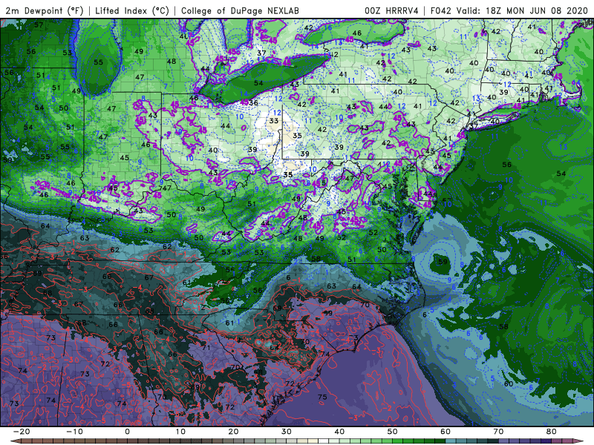Click the "F042" forecast hour text
The image size is (594, 445).
[x=441, y=11]
